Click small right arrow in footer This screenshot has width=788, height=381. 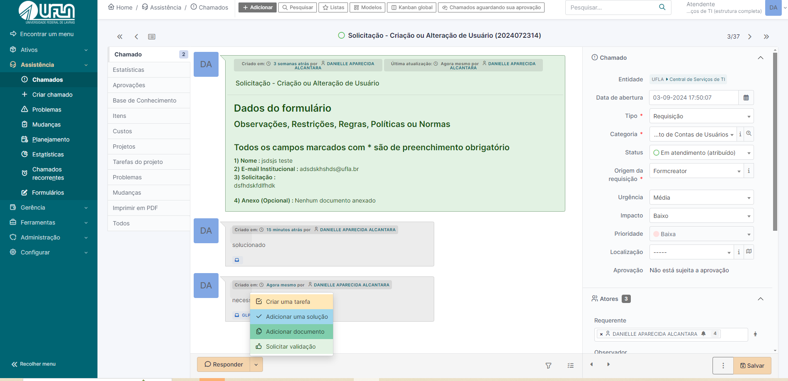coord(608,364)
